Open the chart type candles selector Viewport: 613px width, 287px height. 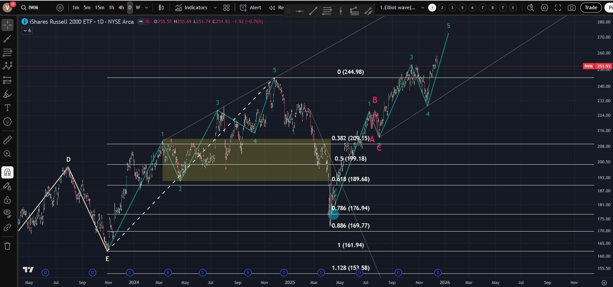point(161,8)
